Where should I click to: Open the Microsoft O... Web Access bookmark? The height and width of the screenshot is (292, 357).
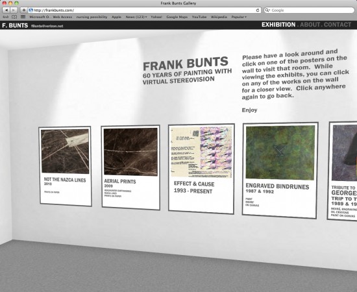[51, 17]
